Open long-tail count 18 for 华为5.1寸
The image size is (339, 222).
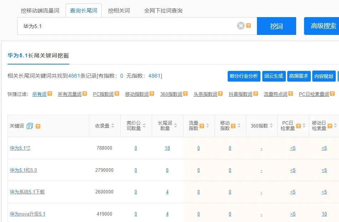167,148
